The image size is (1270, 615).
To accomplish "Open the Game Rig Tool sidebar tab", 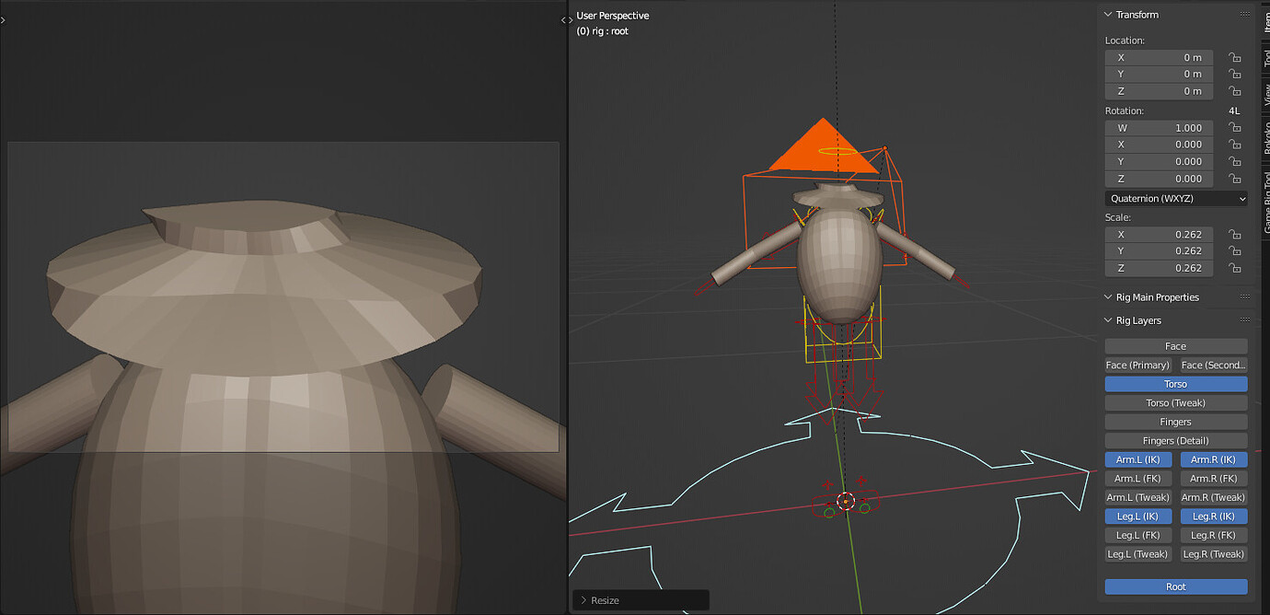I will (1265, 202).
